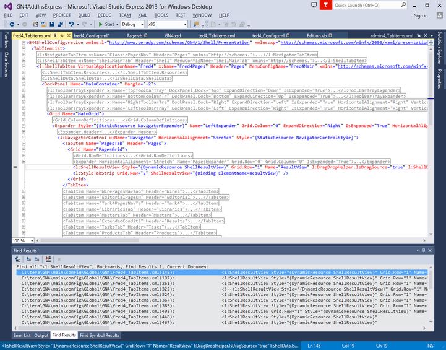This screenshot has width=446, height=350.
Task: Close the fred4_TabItems.xml tab
Action: [69, 35]
